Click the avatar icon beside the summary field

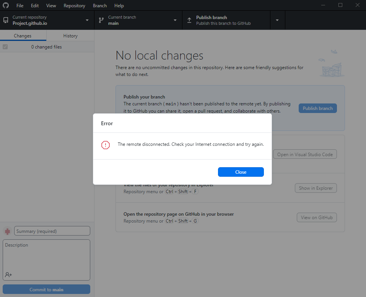coord(7,231)
